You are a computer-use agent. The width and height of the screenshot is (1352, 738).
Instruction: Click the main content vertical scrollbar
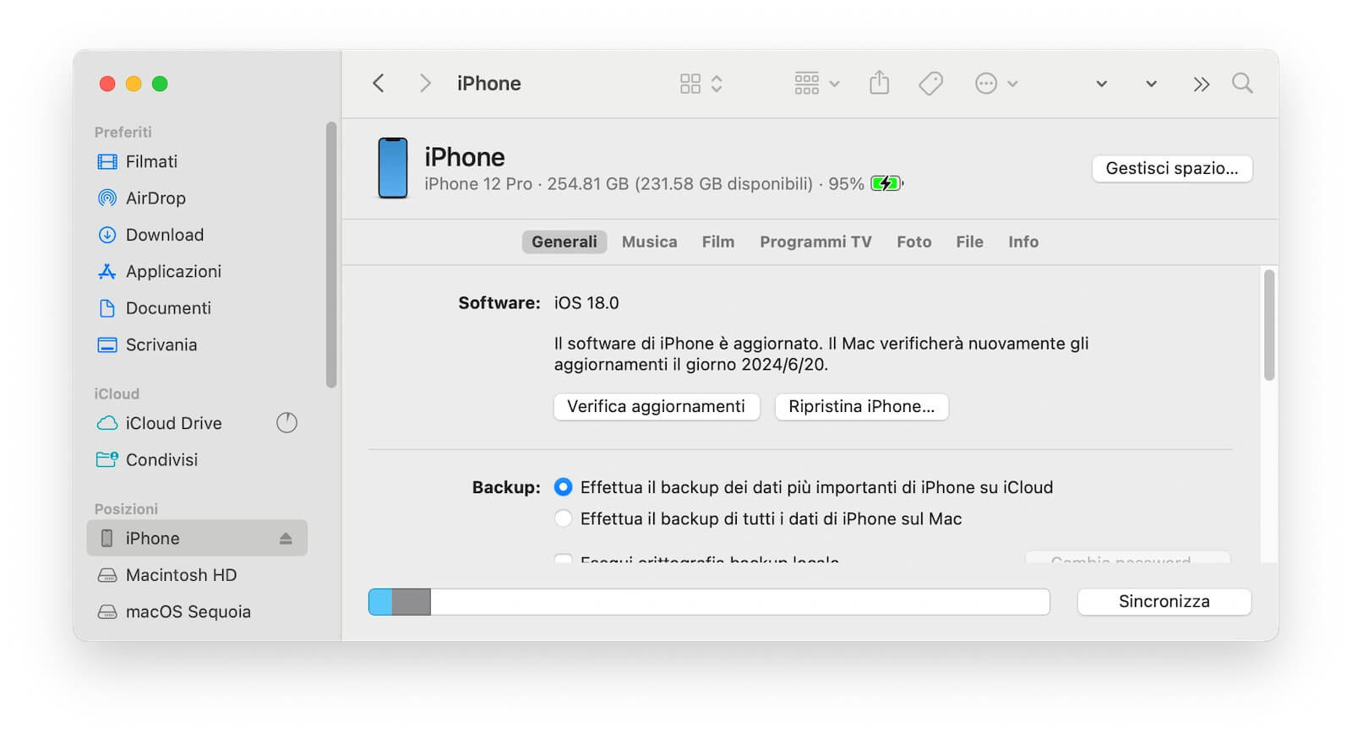1268,325
